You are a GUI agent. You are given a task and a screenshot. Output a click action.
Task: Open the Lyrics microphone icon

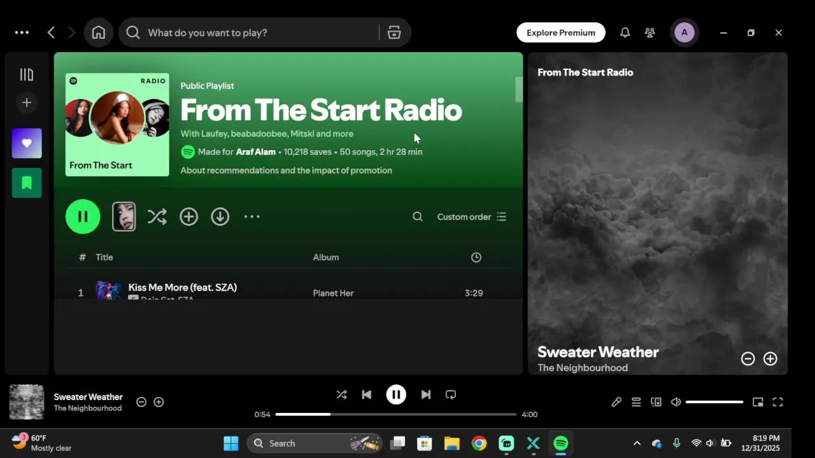pyautogui.click(x=616, y=402)
